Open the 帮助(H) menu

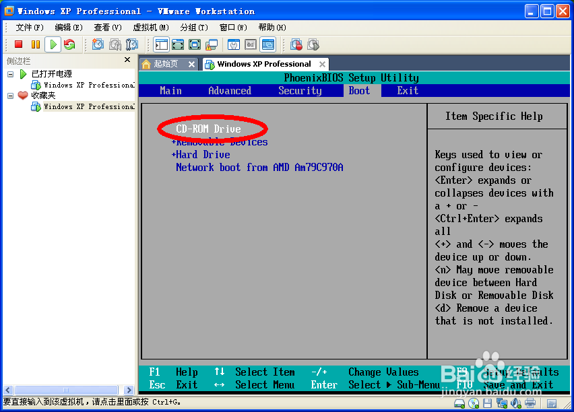(x=272, y=28)
